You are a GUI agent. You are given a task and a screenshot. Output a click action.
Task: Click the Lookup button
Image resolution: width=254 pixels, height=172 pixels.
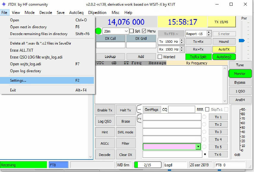tap(110, 56)
